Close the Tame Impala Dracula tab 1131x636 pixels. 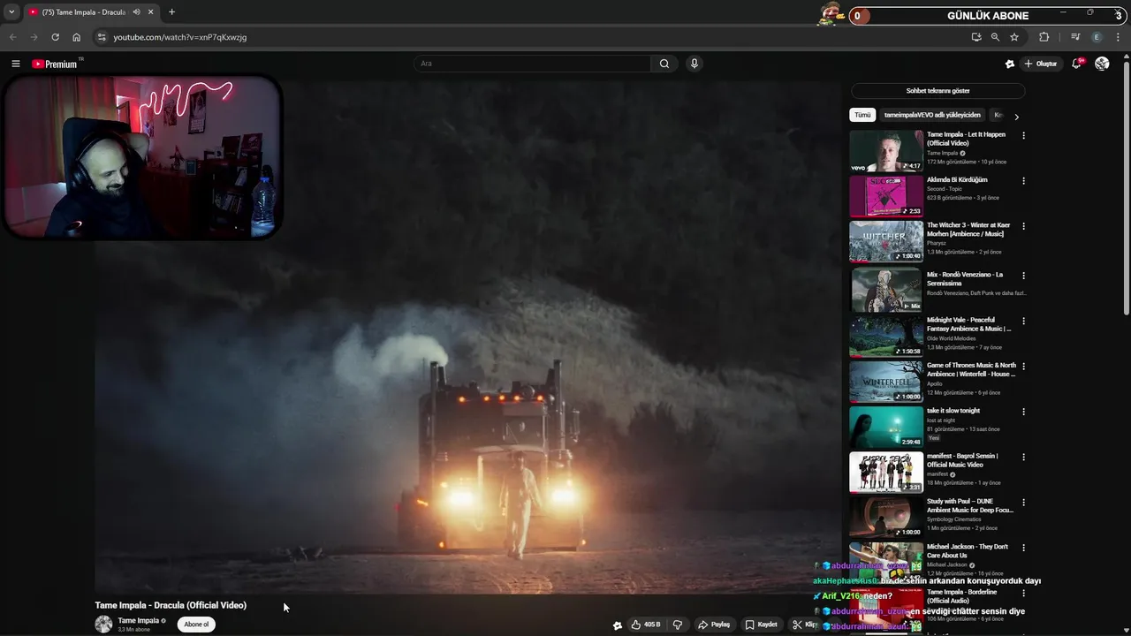(151, 12)
